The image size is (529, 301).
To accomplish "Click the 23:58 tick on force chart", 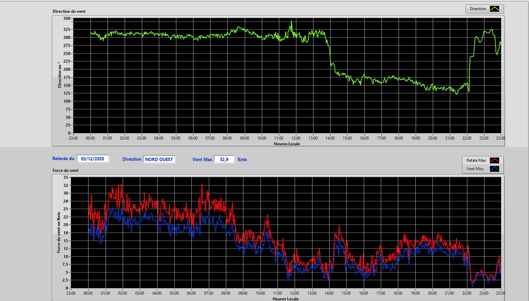I will point(501,293).
